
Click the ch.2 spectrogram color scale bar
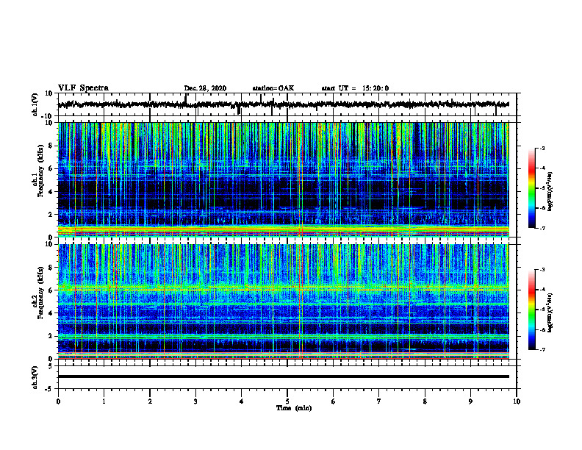531,310
